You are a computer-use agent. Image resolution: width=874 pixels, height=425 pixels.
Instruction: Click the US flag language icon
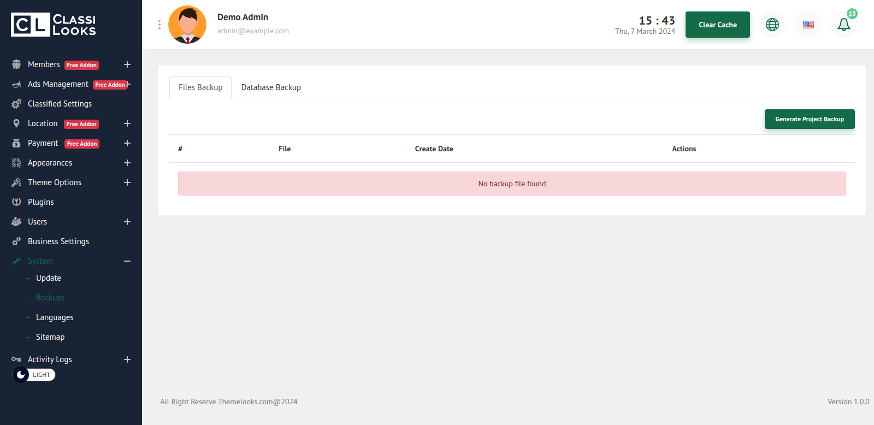pos(808,25)
